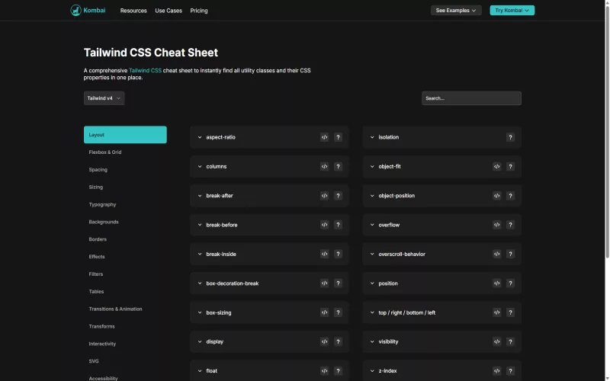The width and height of the screenshot is (610, 381).
Task: Switch to Spacing category
Action: click(x=98, y=169)
